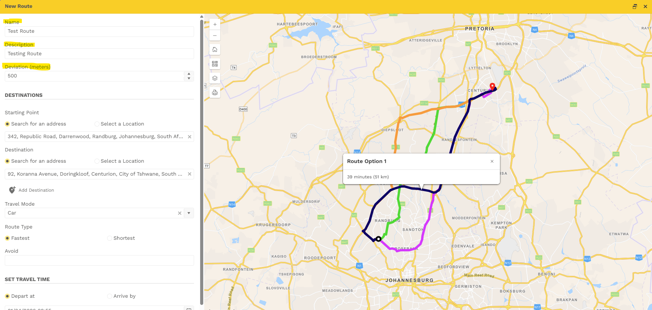Click the SET TRAVEL TIME heading
Image resolution: width=652 pixels, height=310 pixels.
[27, 279]
